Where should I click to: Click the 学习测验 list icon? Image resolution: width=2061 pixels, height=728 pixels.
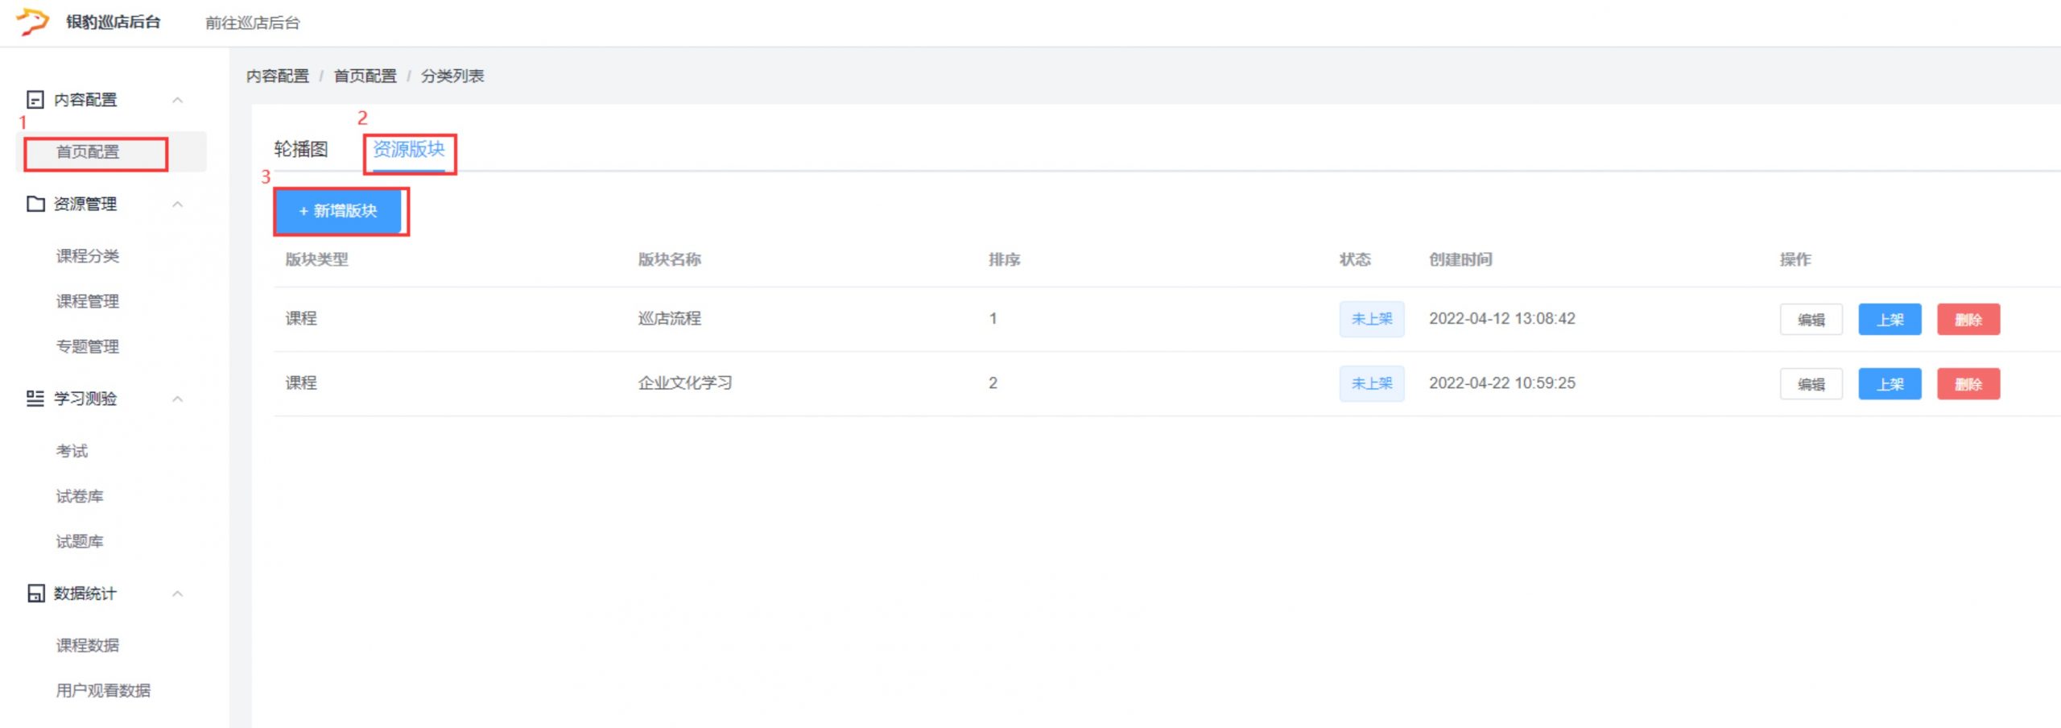35,399
